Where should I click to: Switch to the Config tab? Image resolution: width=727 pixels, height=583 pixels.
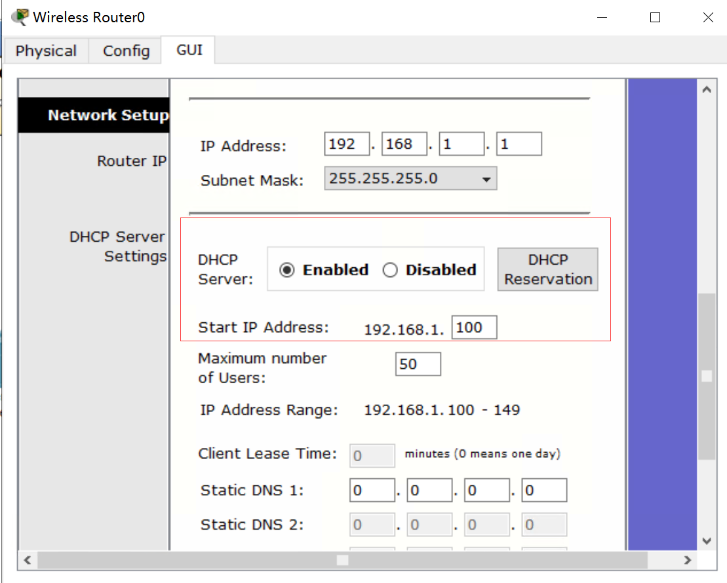click(x=126, y=50)
